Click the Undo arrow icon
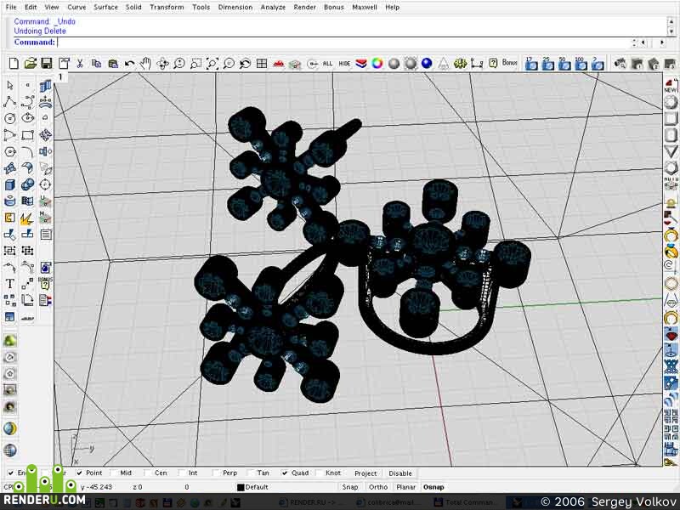680x510 pixels. pos(129,65)
